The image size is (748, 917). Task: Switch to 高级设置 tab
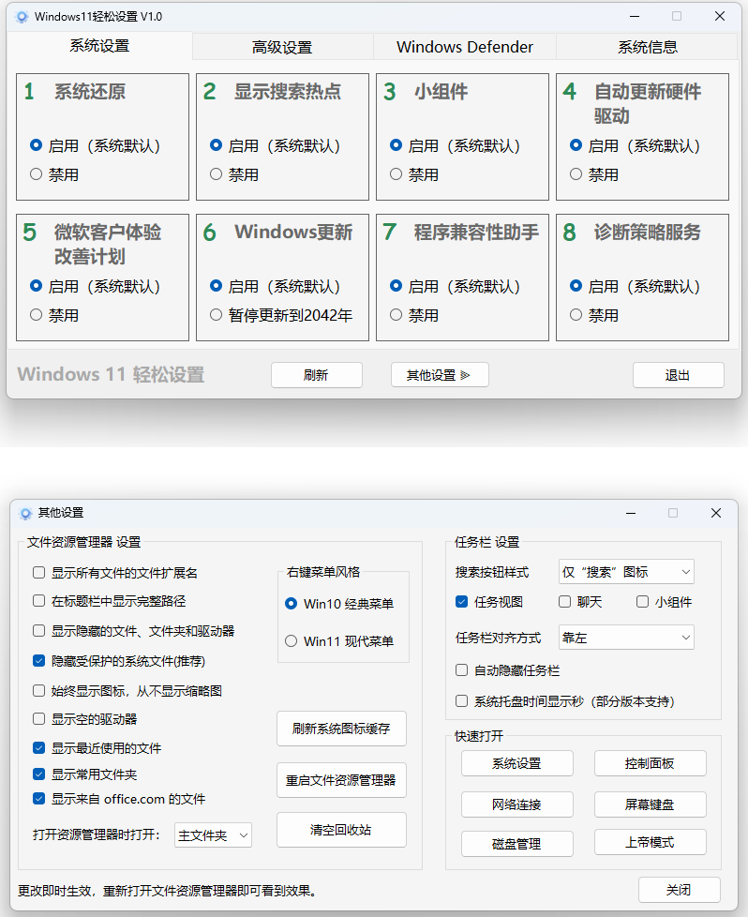coord(282,48)
